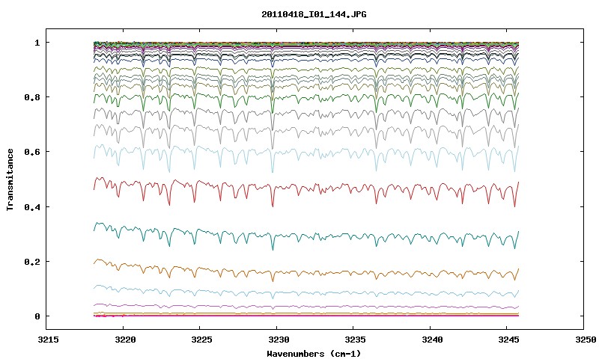This screenshot has height=359, width=599.
Task: Click the plot title 20110418_I01_144.JPG
Action: (x=314, y=14)
